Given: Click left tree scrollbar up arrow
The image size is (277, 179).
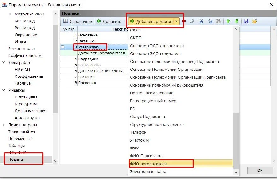Looking at the screenshot, I should 55,14.
